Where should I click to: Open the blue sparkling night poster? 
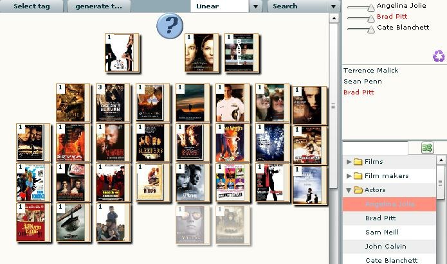273,143
